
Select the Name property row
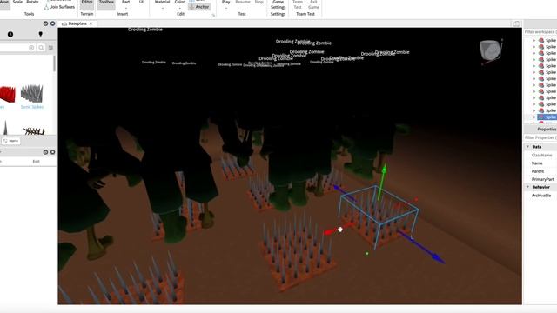(540, 163)
